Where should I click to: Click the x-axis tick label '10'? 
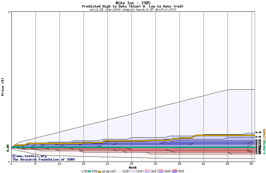59,164
